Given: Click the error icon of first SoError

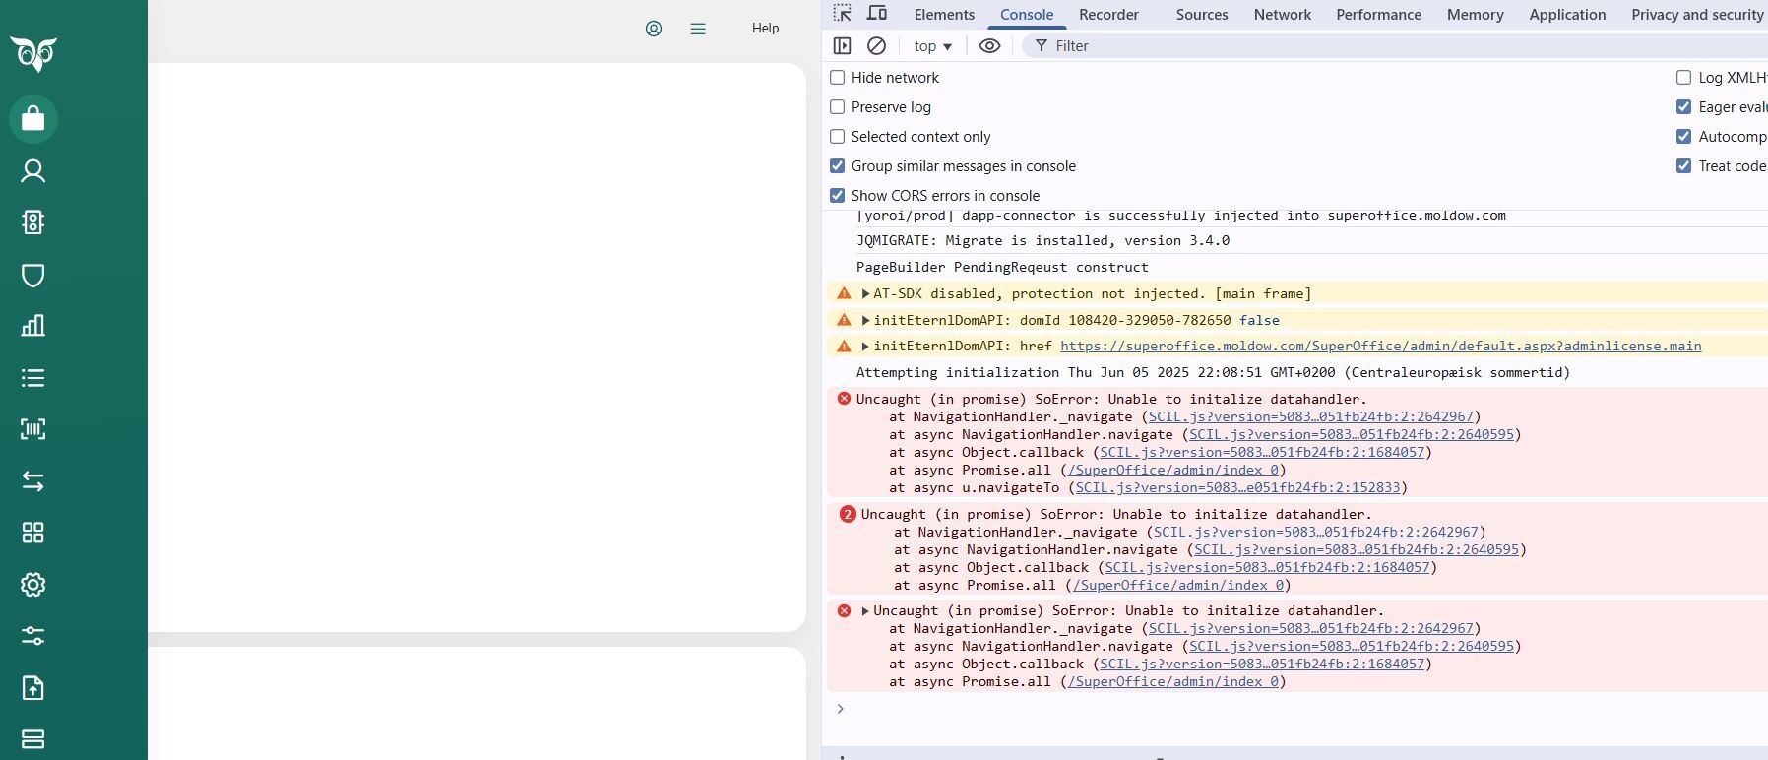Looking at the screenshot, I should pos(844,399).
